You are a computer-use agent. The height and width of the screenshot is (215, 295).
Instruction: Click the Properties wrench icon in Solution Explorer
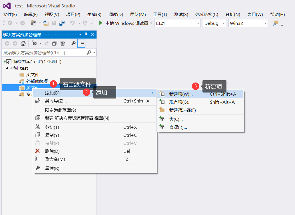click(73, 43)
